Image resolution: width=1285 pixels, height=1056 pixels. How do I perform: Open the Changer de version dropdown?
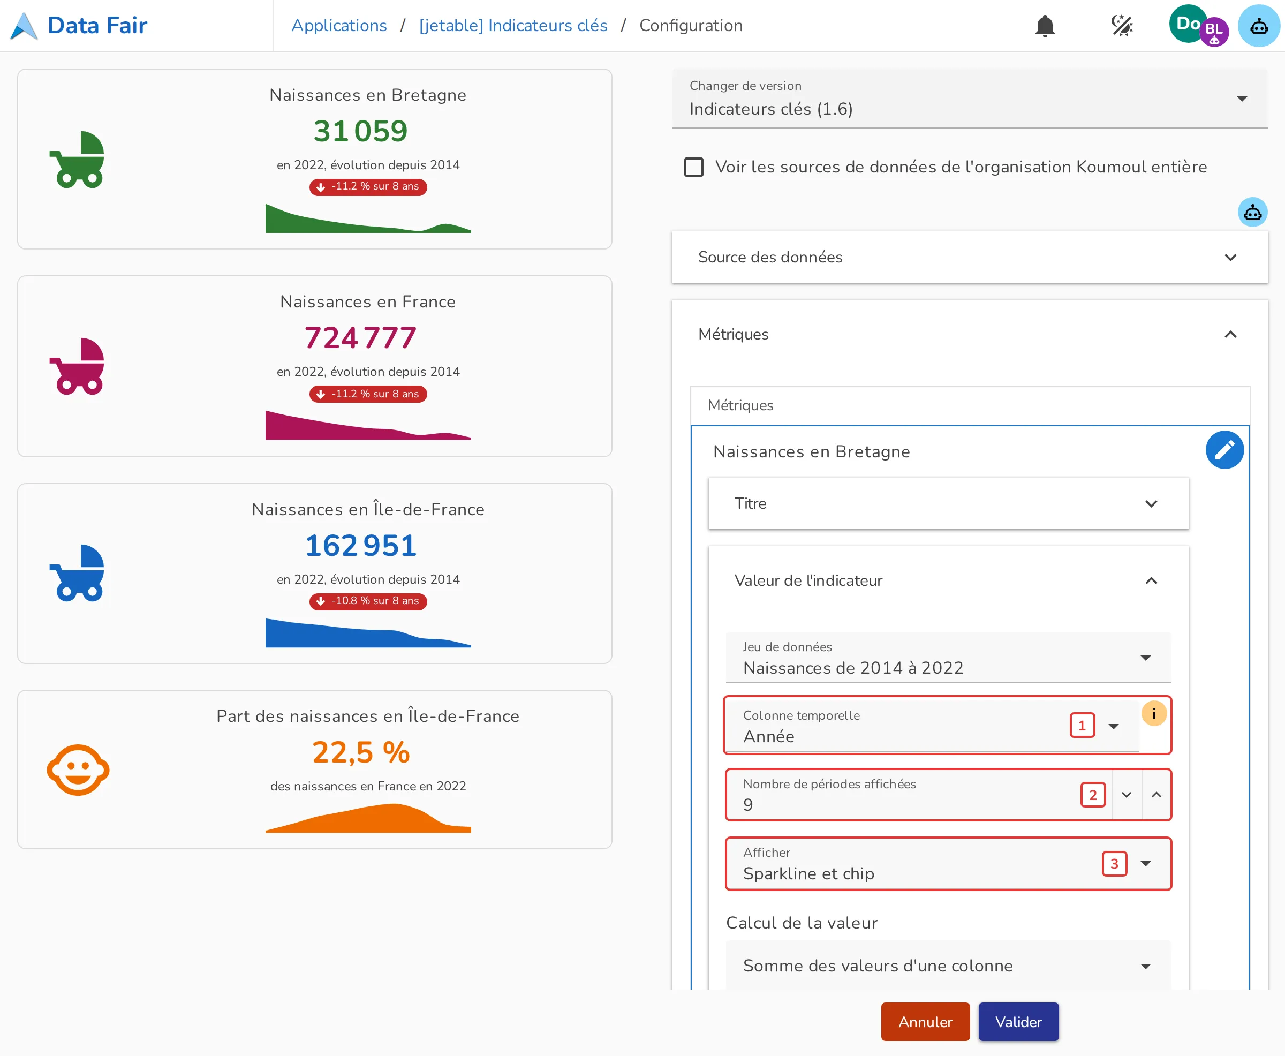(x=970, y=99)
